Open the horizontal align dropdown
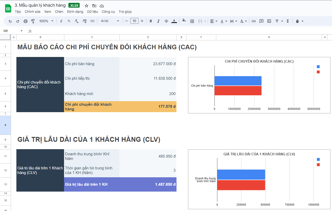Screen dimensions: 332x211 214,21
